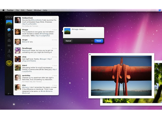Open the @olivia mention in dougw's tweet

(x=25, y=42)
